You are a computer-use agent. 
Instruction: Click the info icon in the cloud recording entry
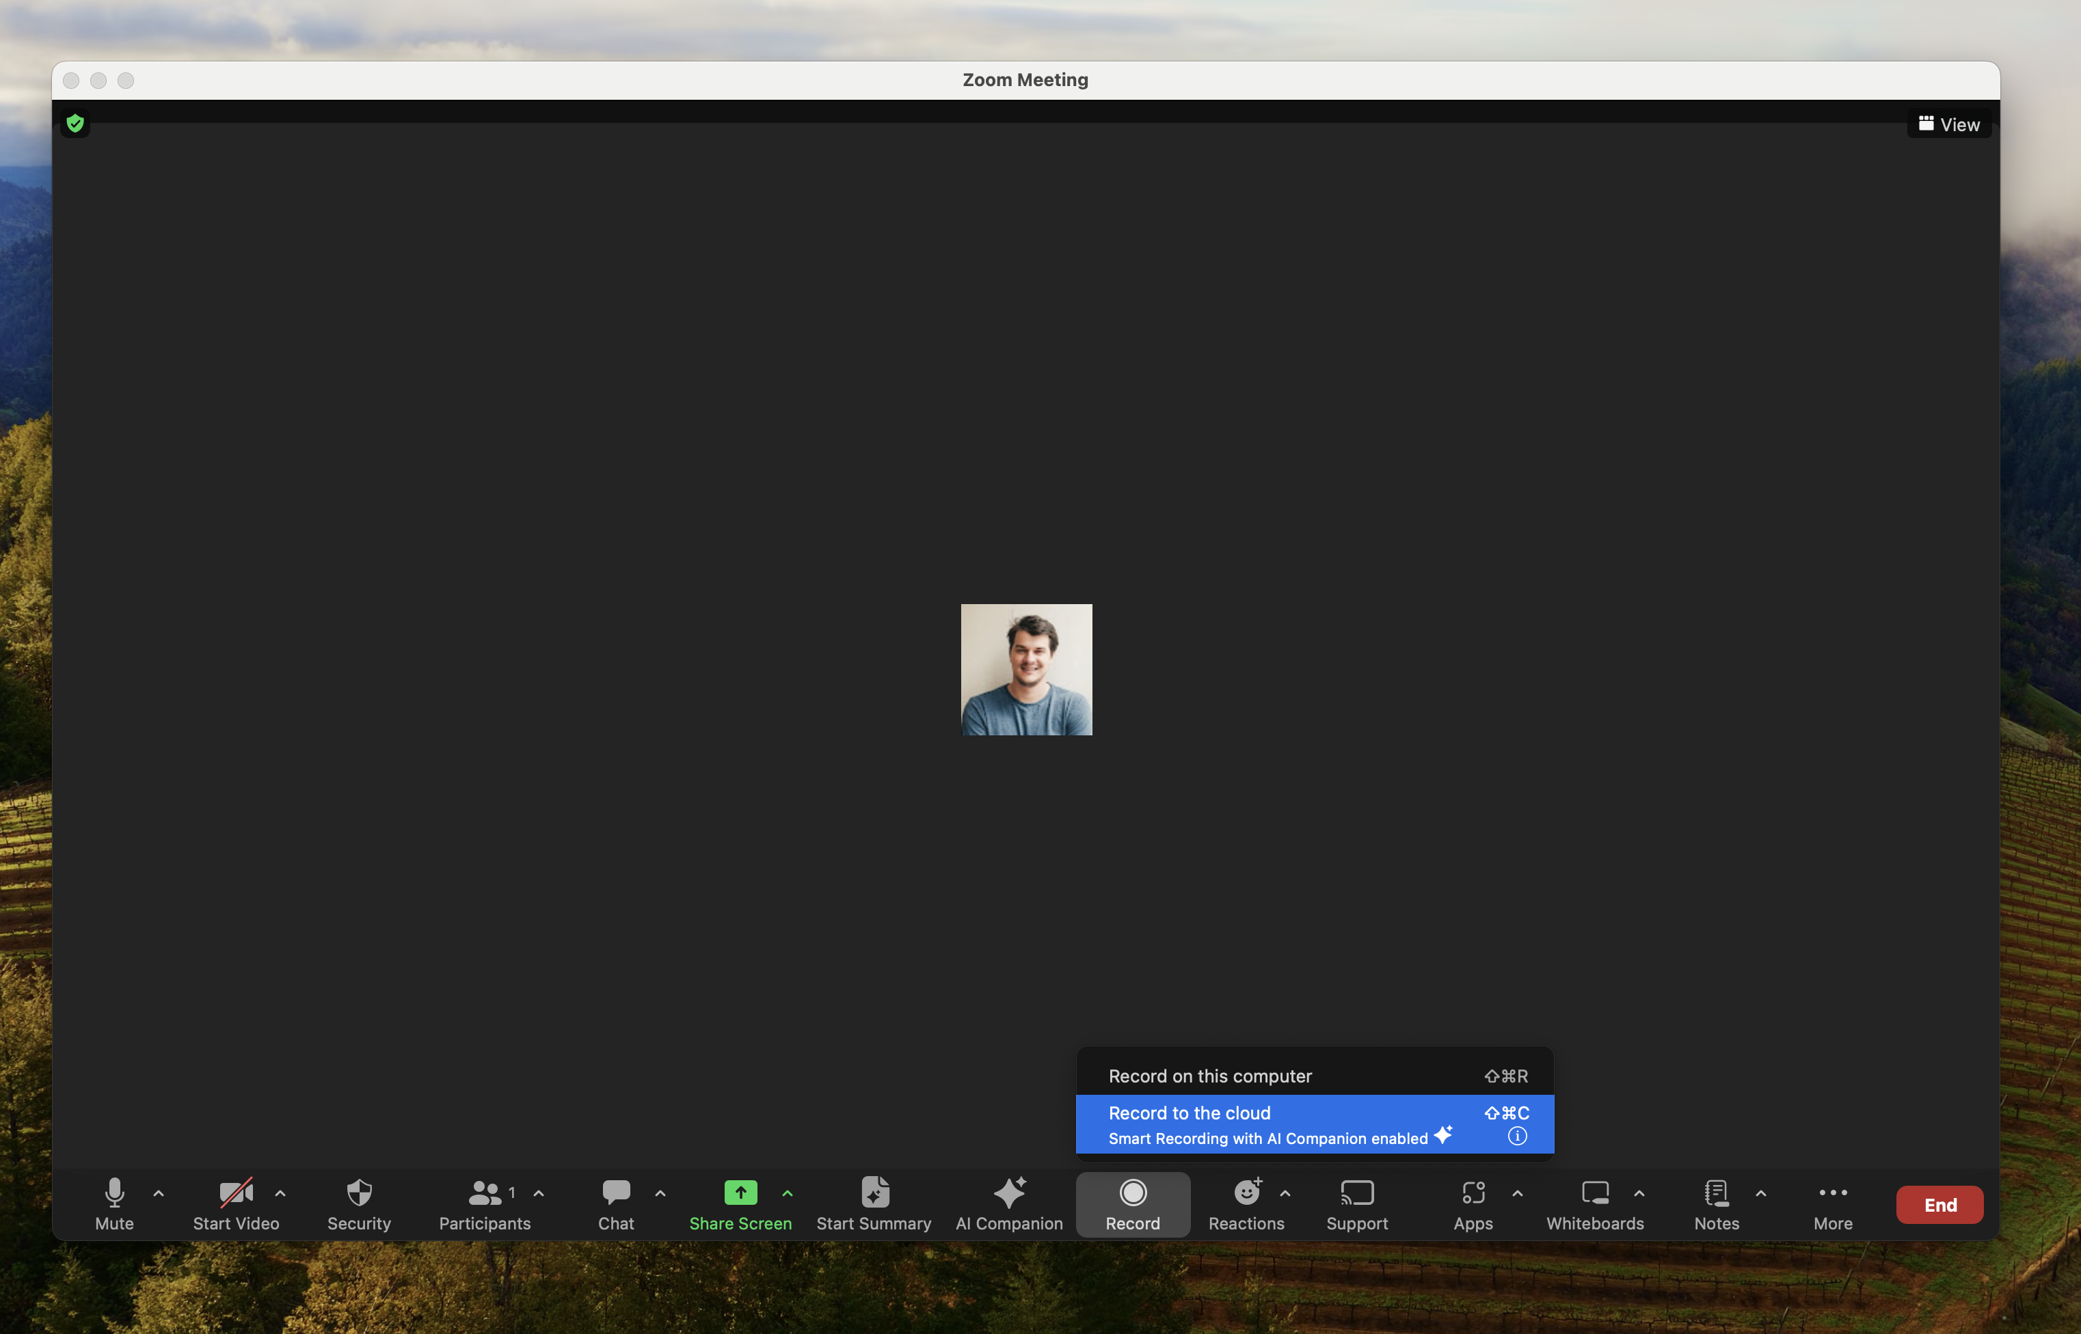(x=1517, y=1136)
